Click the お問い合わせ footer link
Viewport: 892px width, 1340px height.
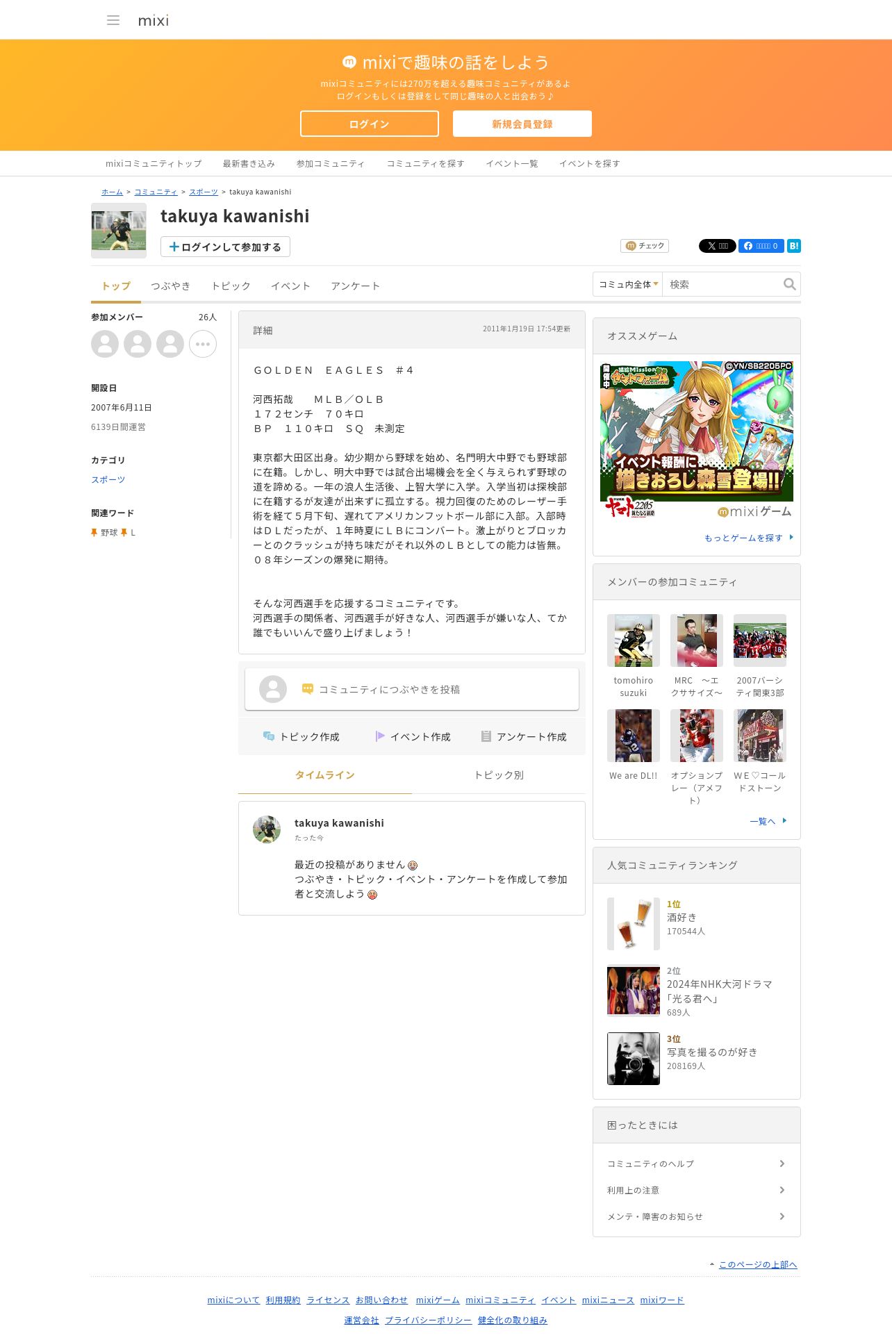381,1300
